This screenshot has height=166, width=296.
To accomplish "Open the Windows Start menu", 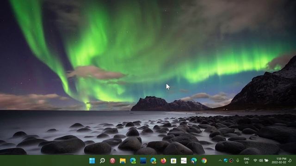I will click(92, 160).
